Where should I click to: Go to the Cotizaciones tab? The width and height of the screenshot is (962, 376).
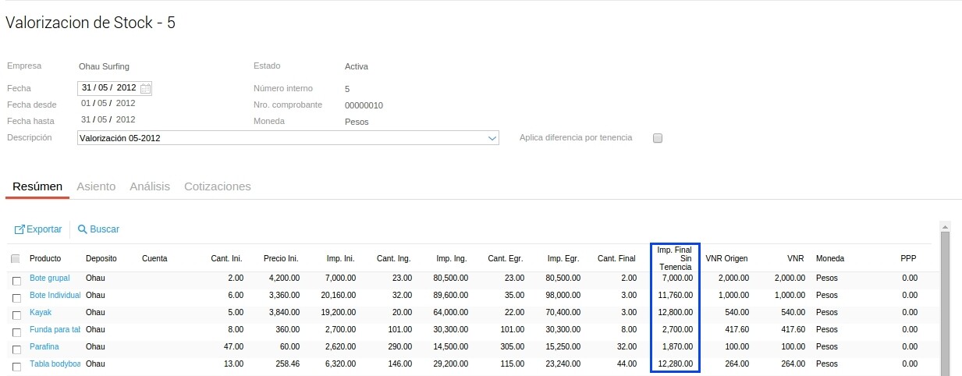pos(217,186)
